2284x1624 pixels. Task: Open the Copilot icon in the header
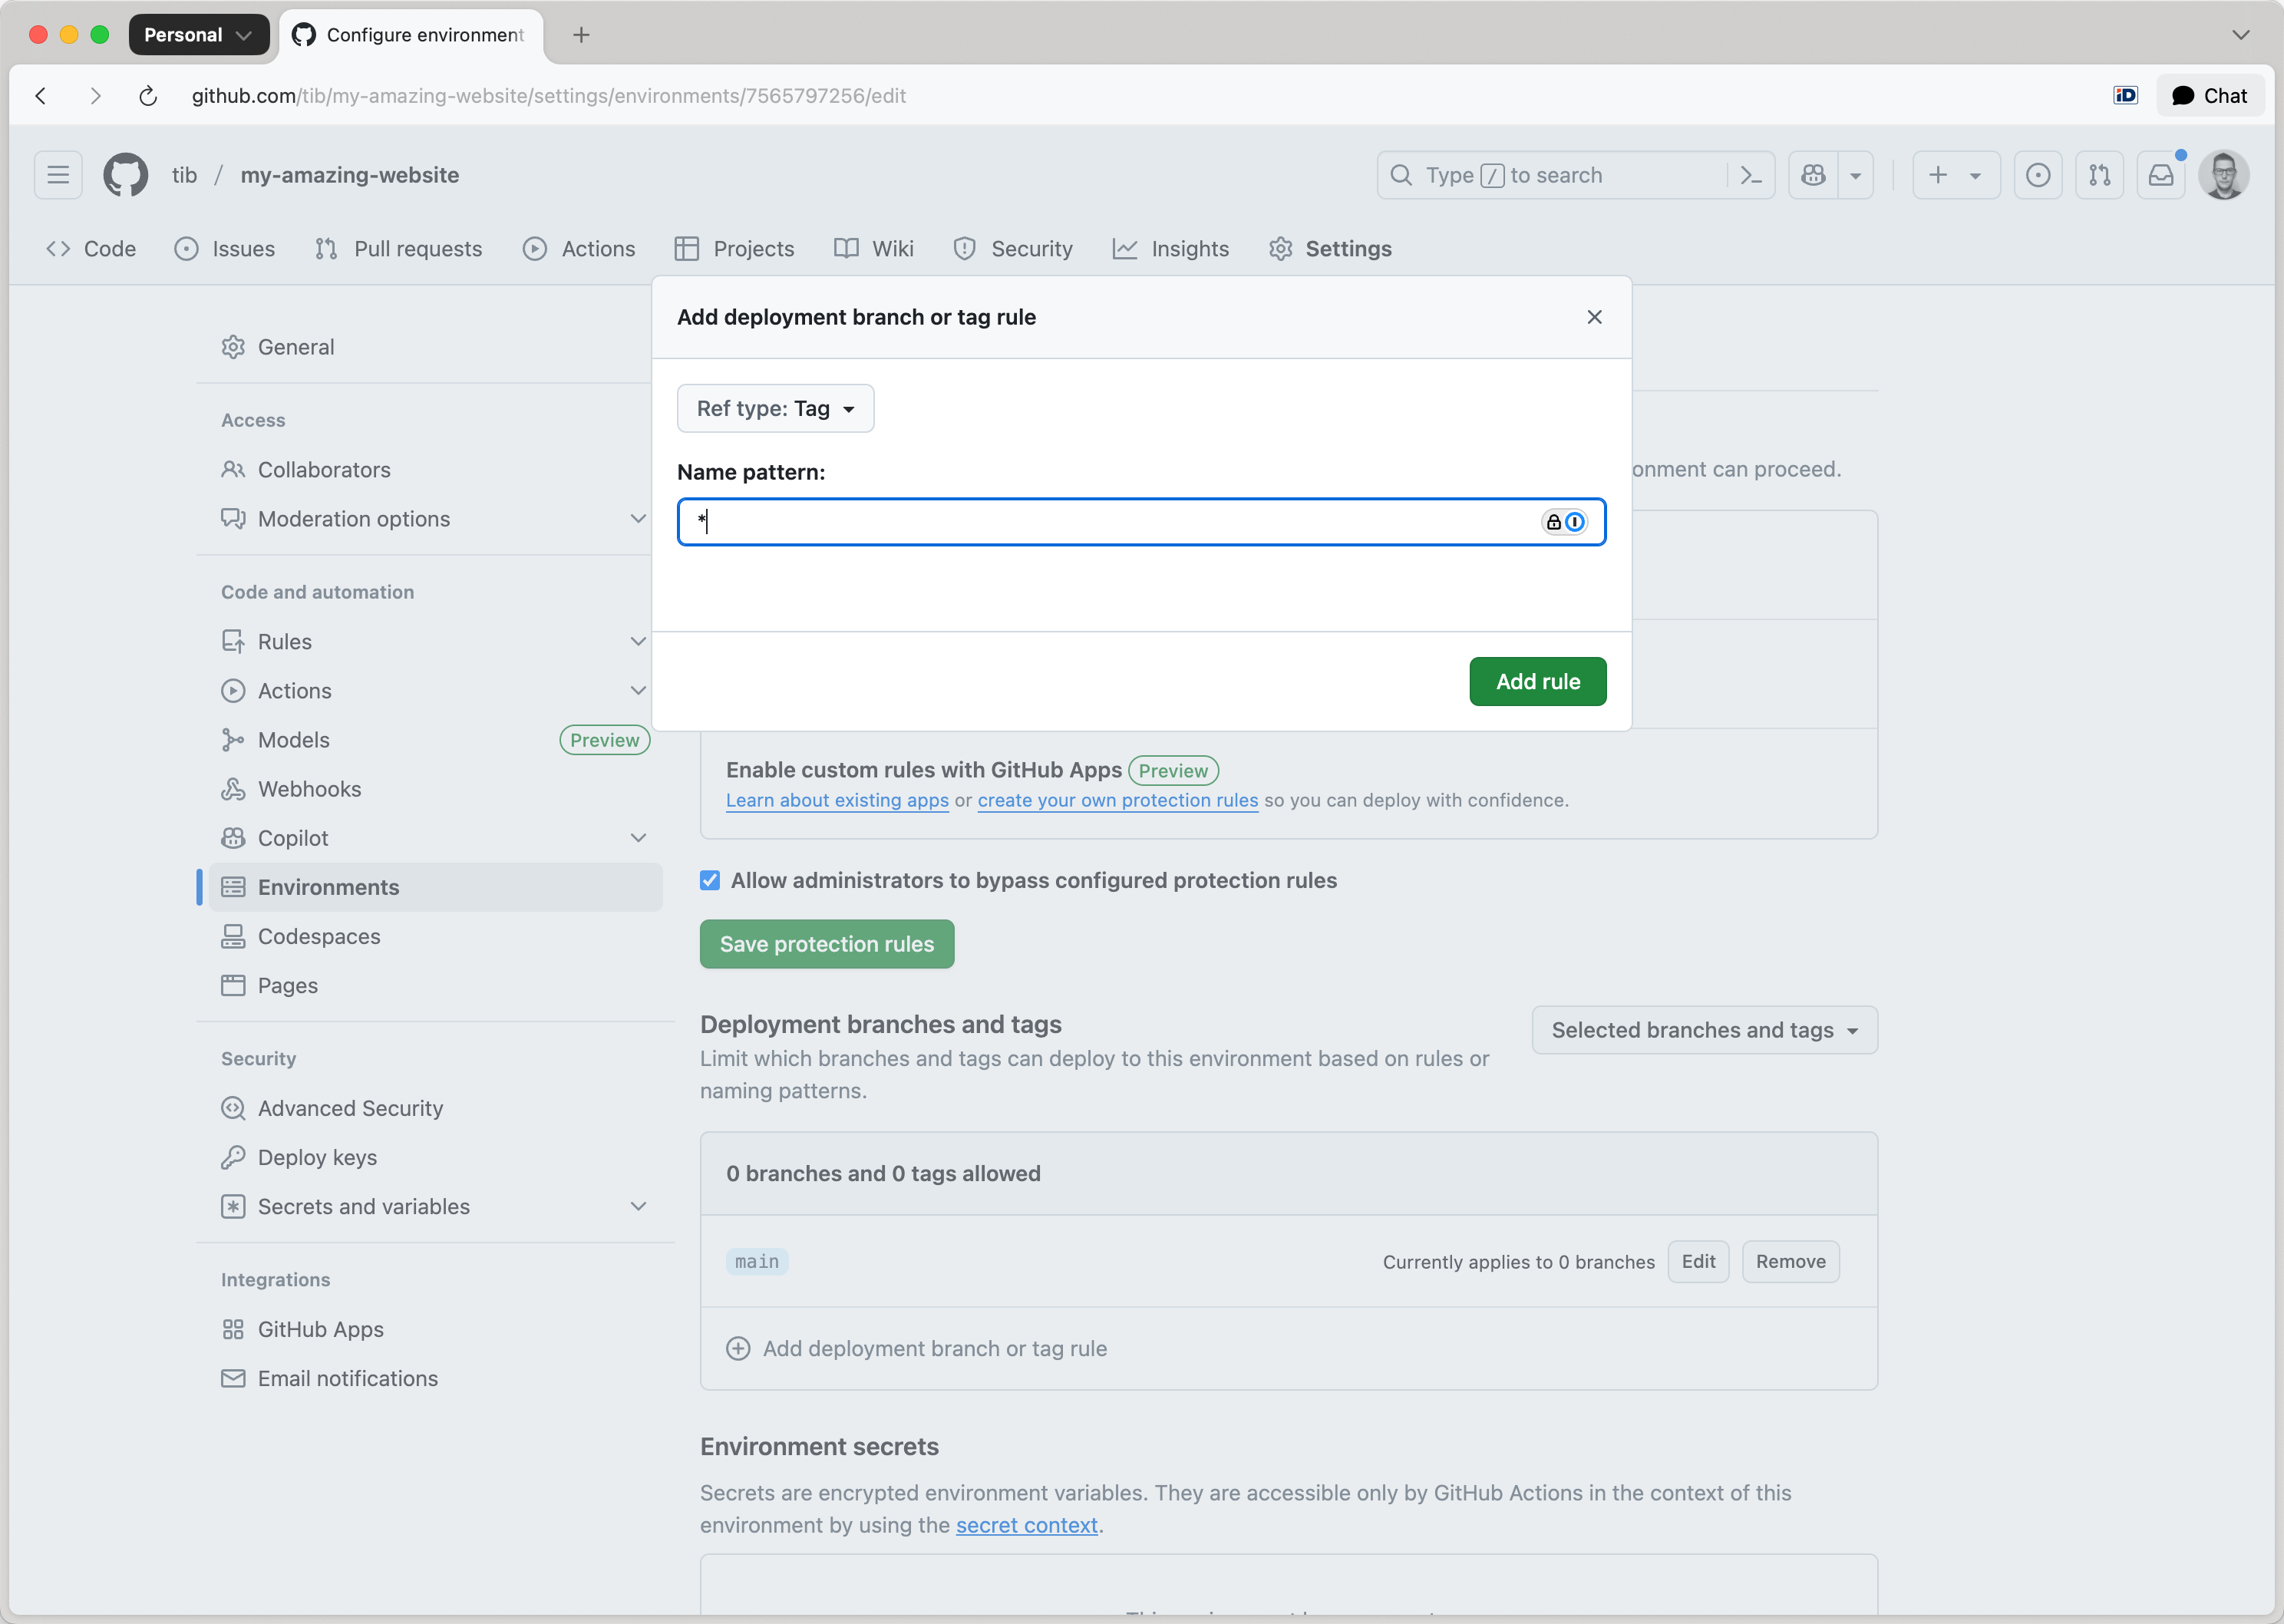coord(1814,175)
